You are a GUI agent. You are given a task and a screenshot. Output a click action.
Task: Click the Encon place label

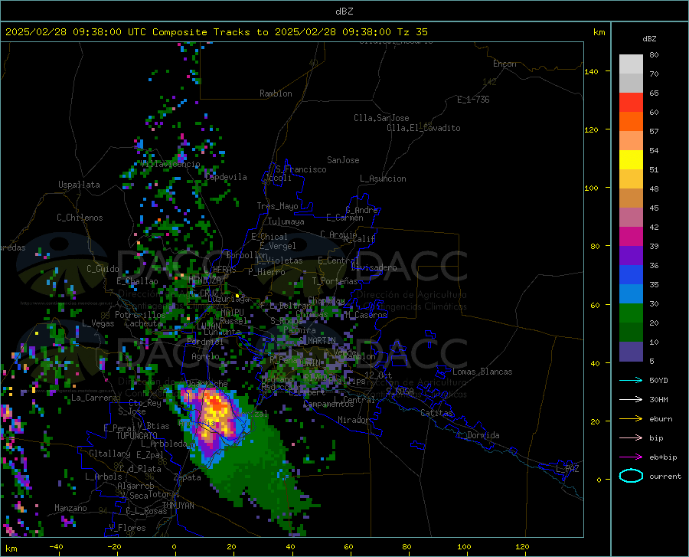tap(505, 64)
